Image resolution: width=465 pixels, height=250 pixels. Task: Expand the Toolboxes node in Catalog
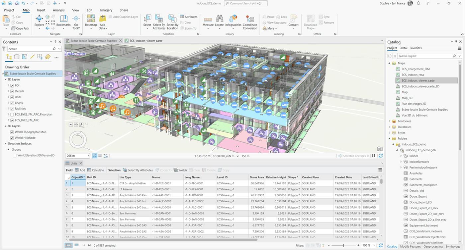coord(390,121)
